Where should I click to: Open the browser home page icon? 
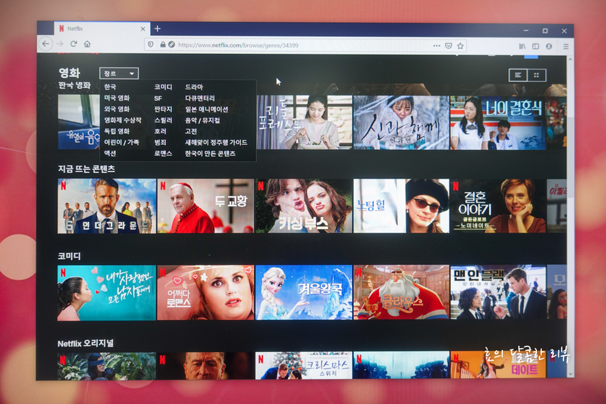[x=87, y=44]
